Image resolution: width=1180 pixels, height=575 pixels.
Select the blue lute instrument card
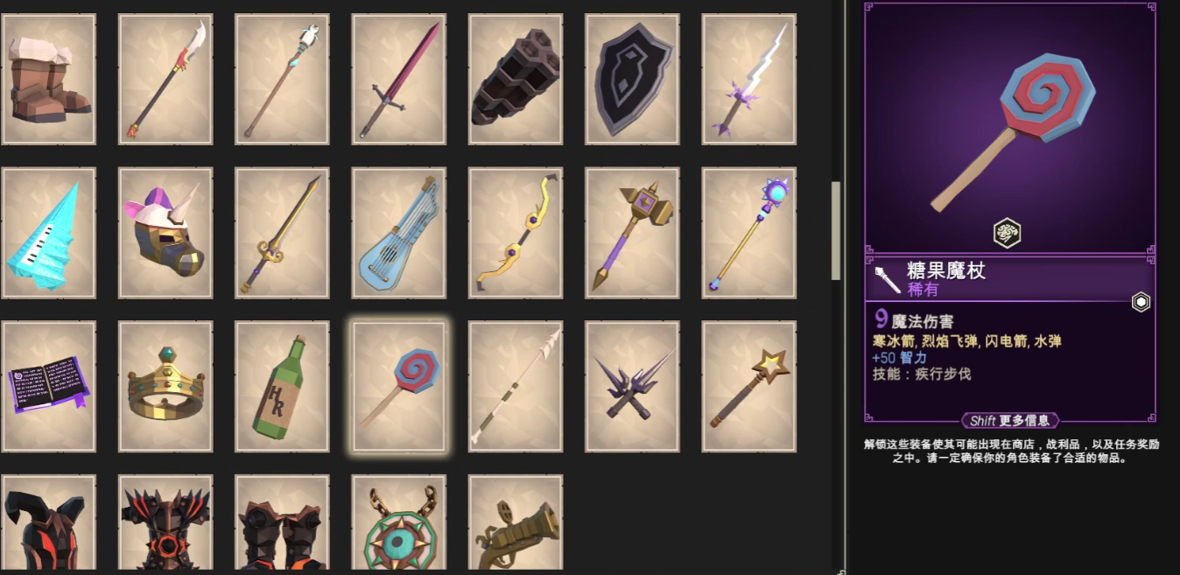[x=399, y=233]
